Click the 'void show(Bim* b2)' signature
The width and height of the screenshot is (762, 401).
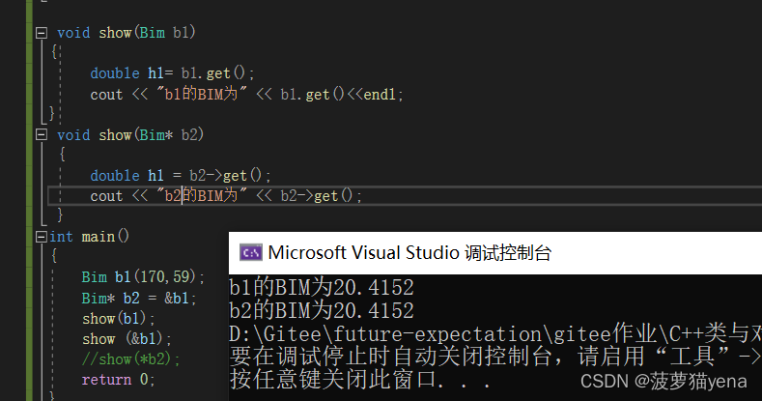click(x=130, y=134)
